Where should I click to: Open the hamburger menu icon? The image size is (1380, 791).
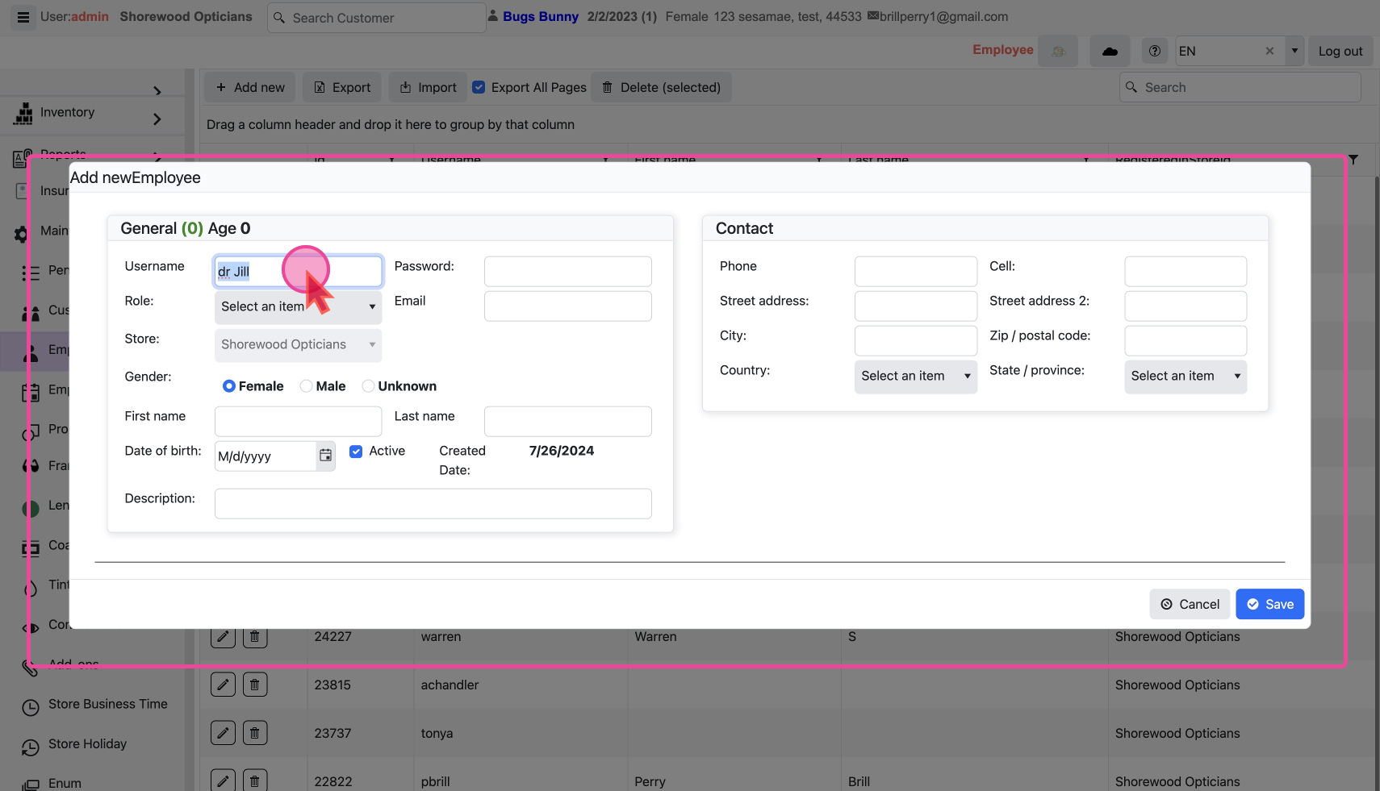click(23, 17)
